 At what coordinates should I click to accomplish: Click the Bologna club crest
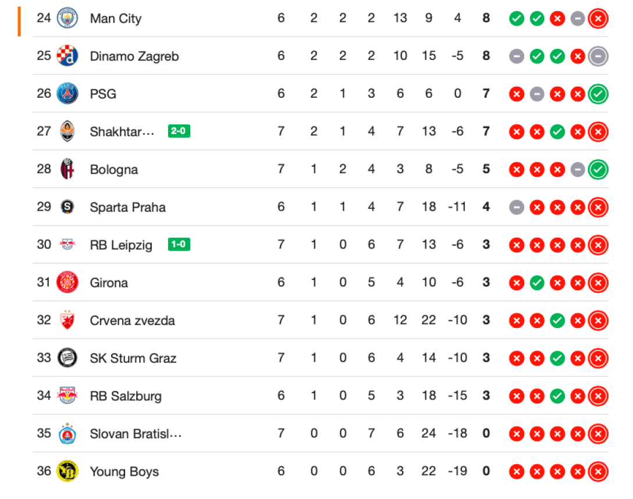[67, 169]
